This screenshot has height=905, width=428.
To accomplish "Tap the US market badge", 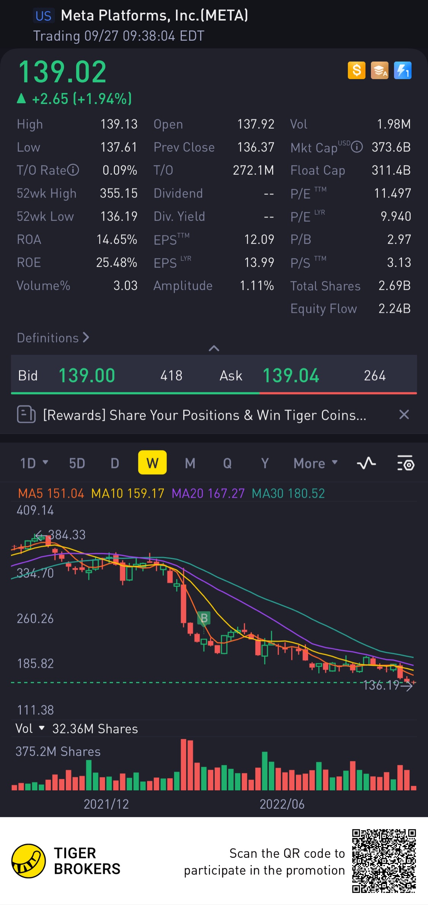I will [x=43, y=16].
